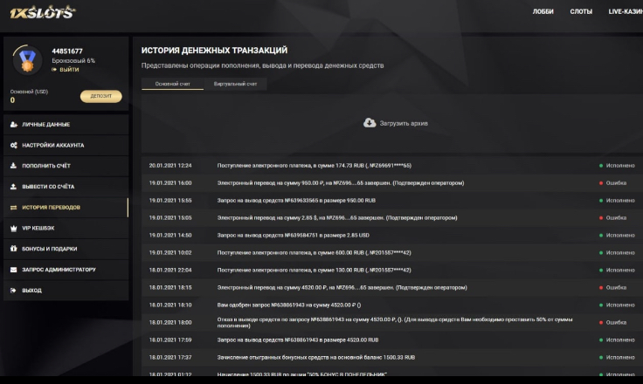Viewport: 643px width, 384px height.
Task: Click the 600.00 RUB payment description
Action: pyautogui.click(x=315, y=252)
